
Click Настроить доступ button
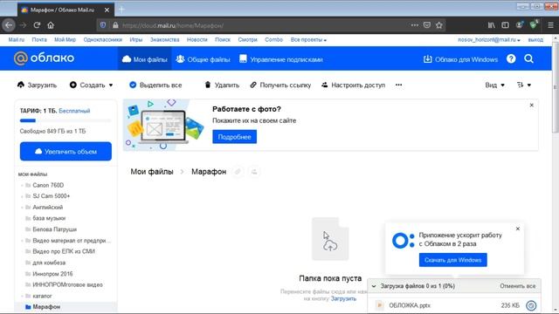353,85
